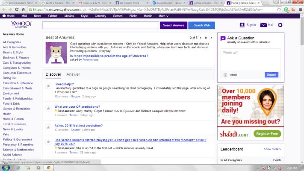Click in the 'What's up?' question box
Viewport: 304px width, 171px height.
[251, 59]
